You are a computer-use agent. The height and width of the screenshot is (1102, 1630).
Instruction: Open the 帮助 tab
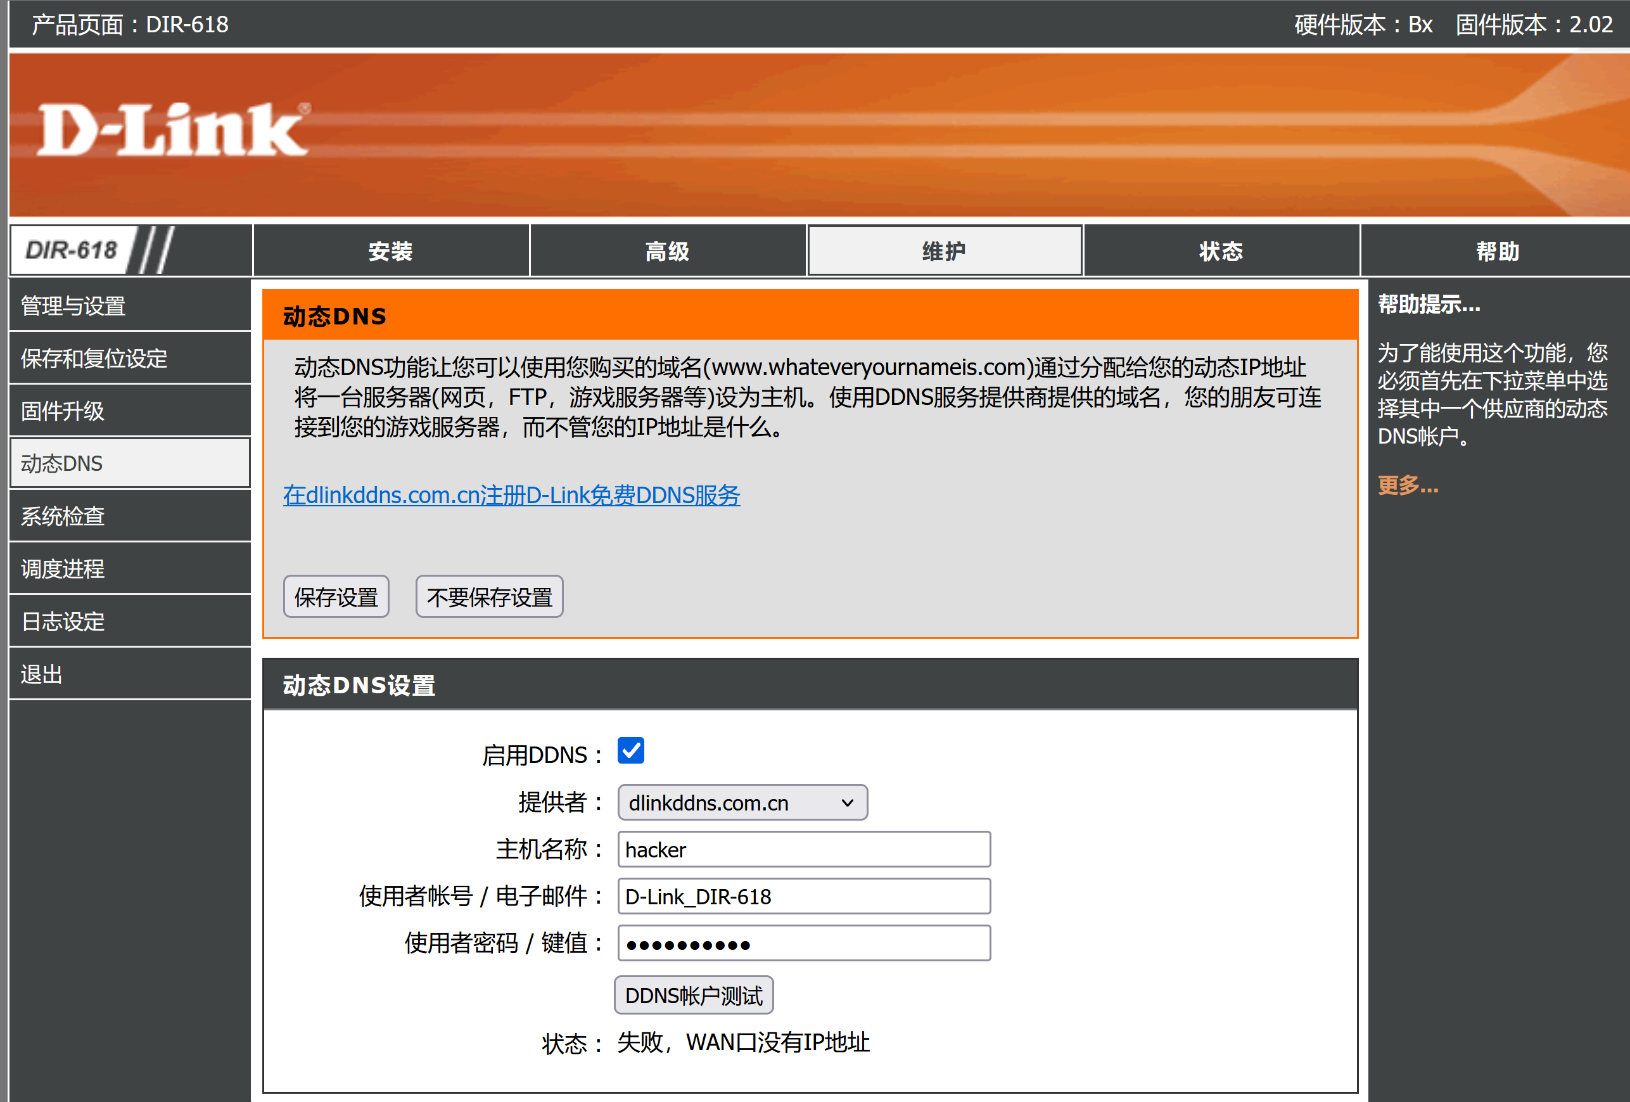(1497, 251)
